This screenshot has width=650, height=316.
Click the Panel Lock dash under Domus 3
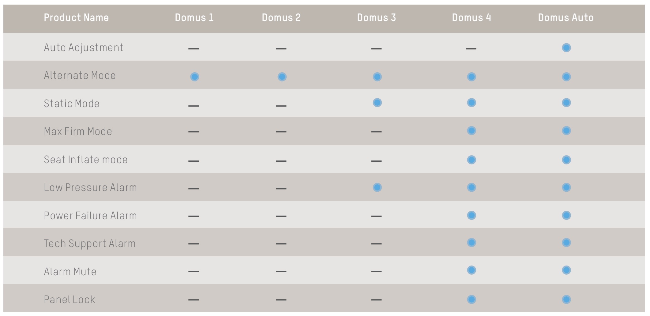[376, 300]
